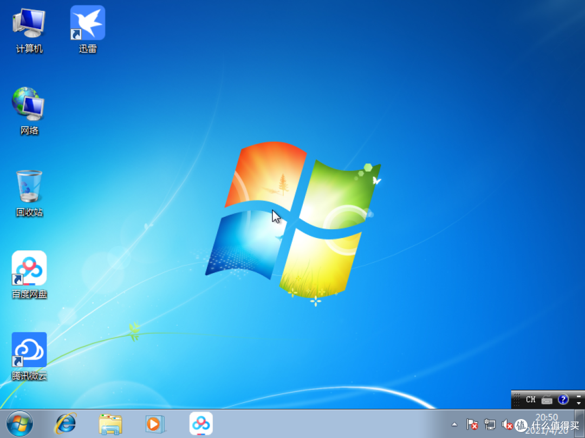Select the 腾讯微云 desktop shortcut
585x438 pixels.
pyautogui.click(x=29, y=356)
